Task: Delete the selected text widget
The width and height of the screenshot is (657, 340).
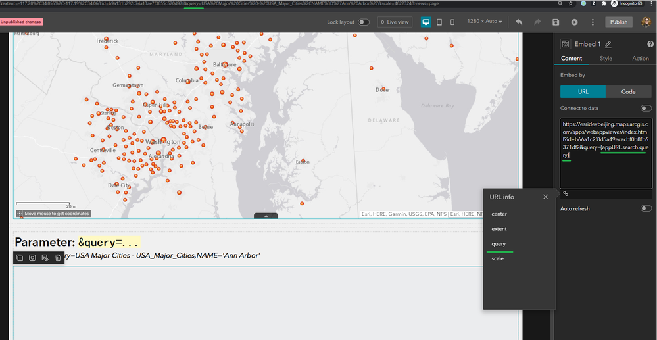Action: click(x=58, y=258)
